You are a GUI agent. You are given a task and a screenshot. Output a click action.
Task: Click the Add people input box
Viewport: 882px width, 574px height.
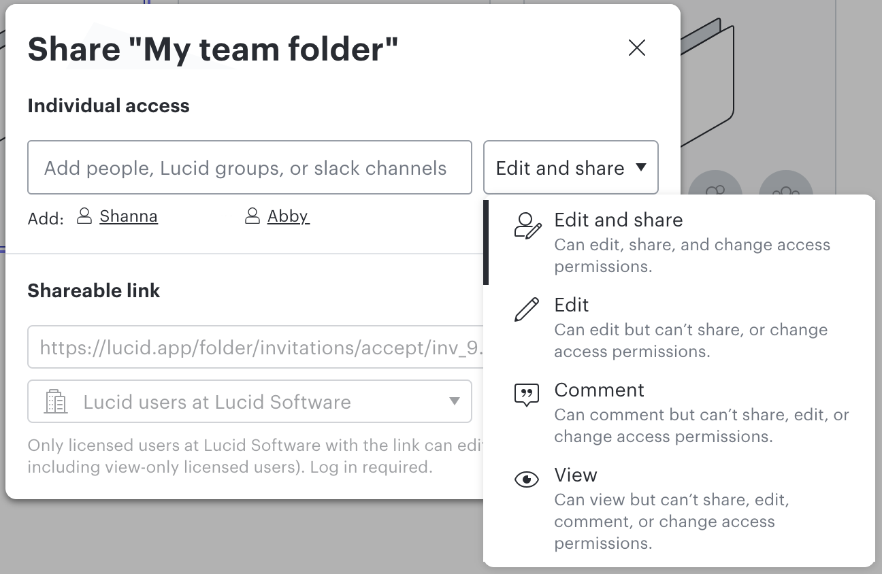point(250,167)
